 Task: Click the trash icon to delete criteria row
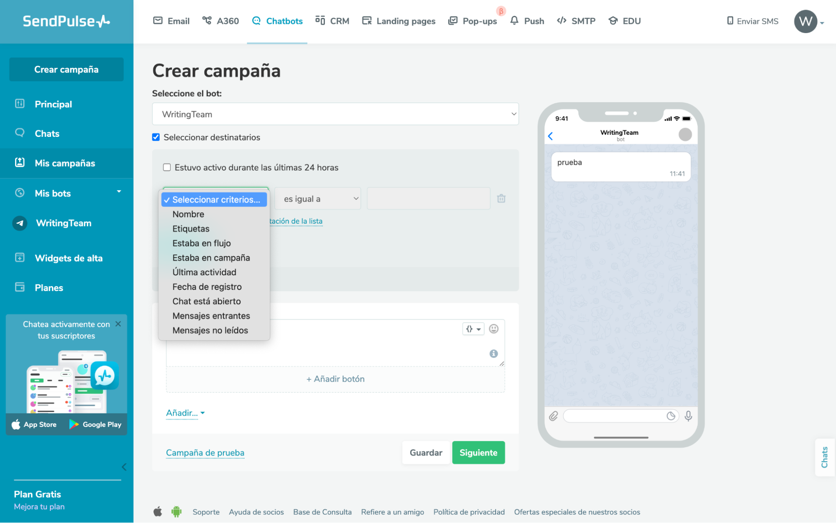[x=501, y=199]
